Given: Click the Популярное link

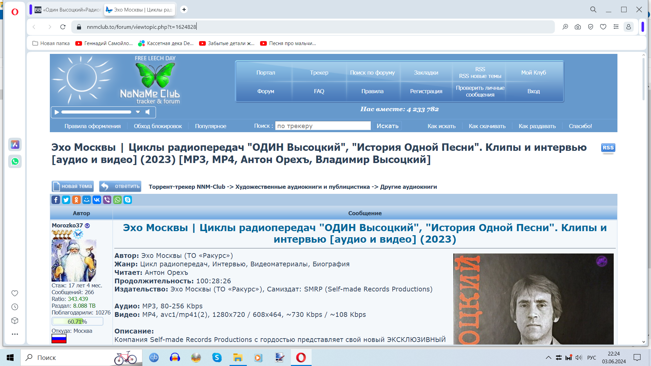Looking at the screenshot, I should (x=211, y=126).
